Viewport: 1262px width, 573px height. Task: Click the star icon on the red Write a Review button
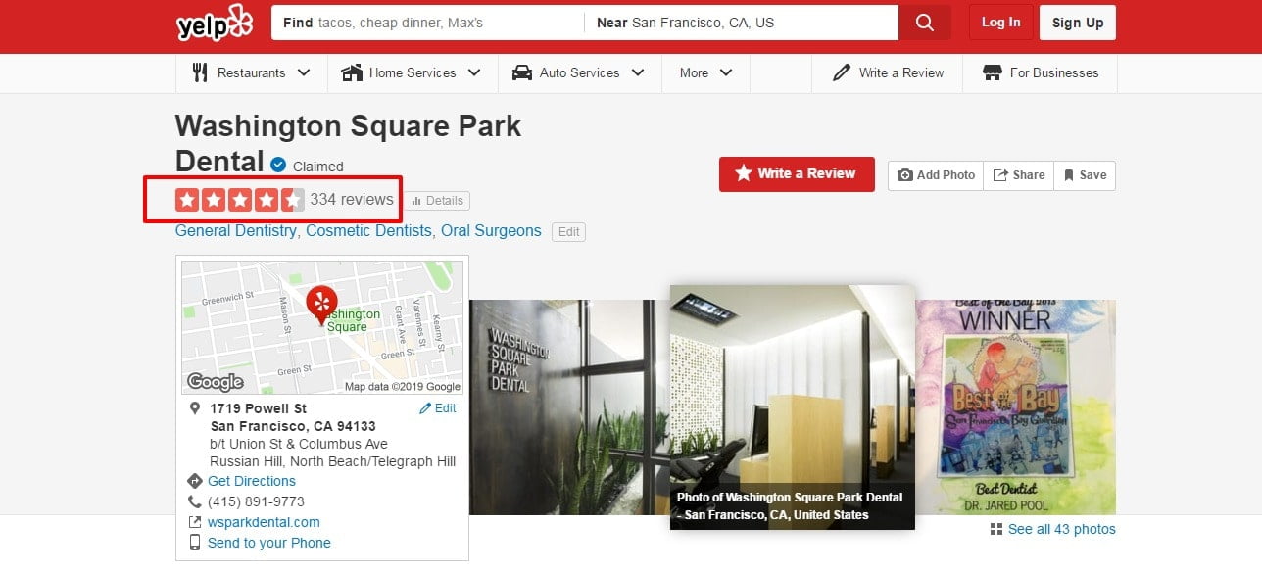744,173
